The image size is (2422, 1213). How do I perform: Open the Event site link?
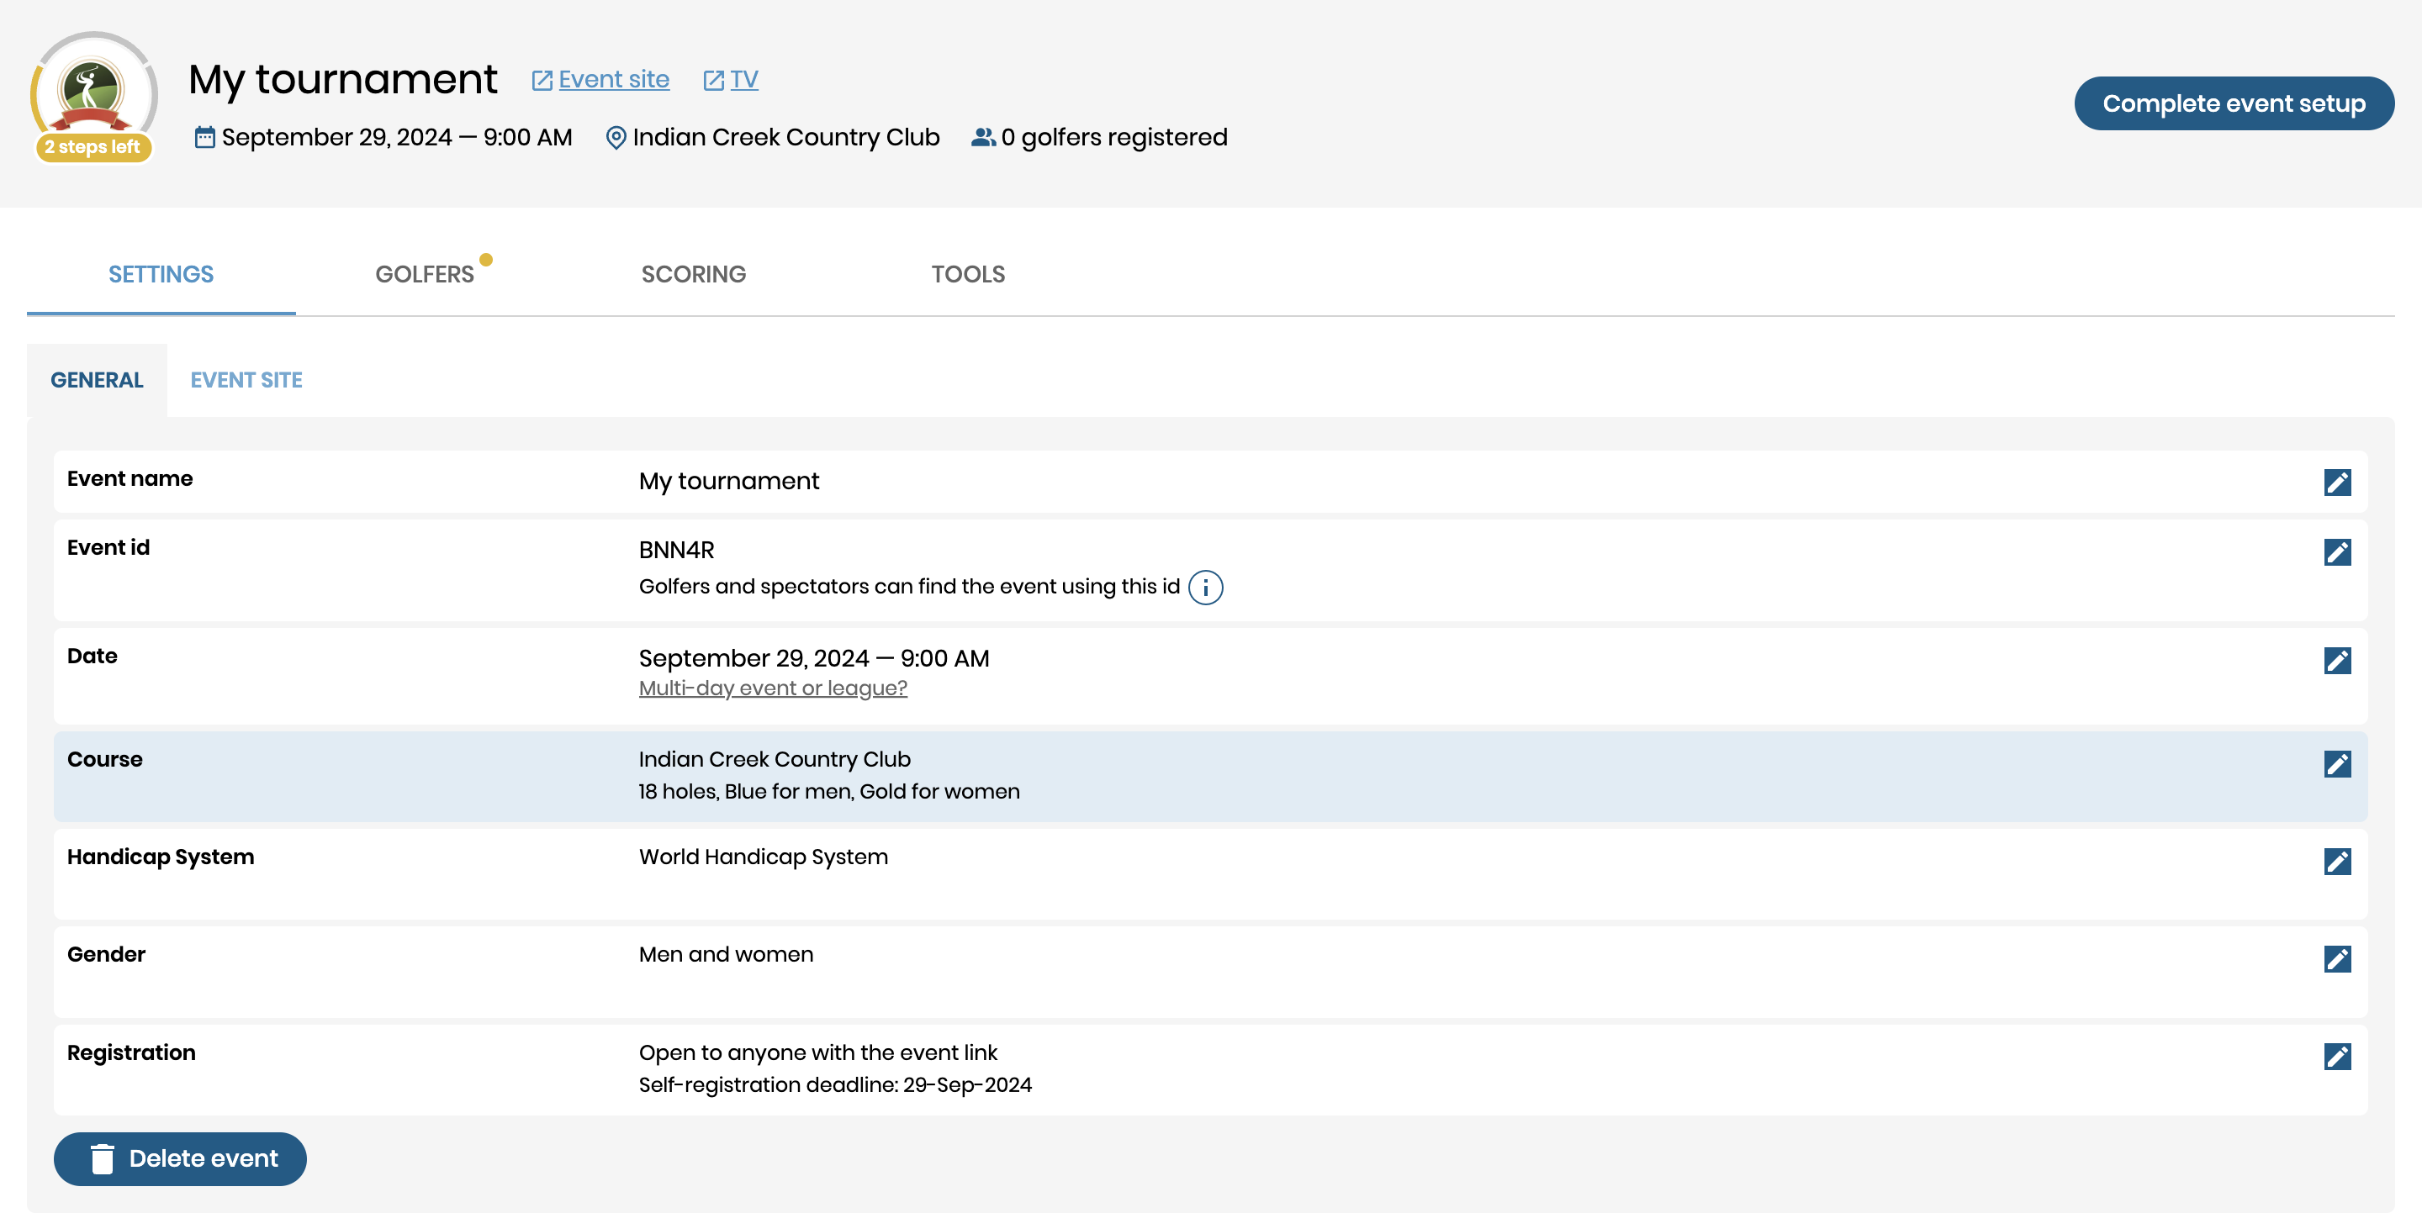click(612, 80)
